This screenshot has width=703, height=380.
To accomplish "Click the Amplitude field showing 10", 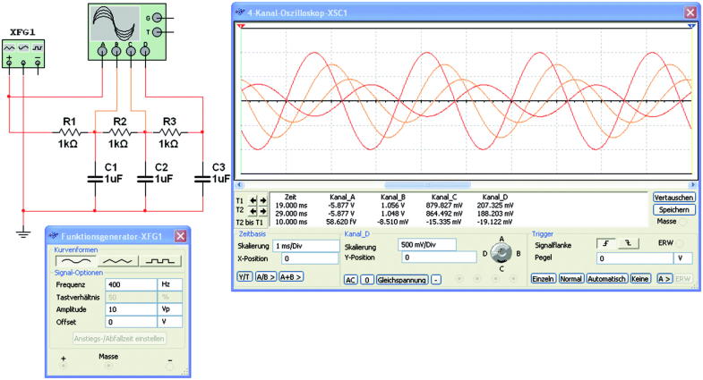I will (x=132, y=309).
